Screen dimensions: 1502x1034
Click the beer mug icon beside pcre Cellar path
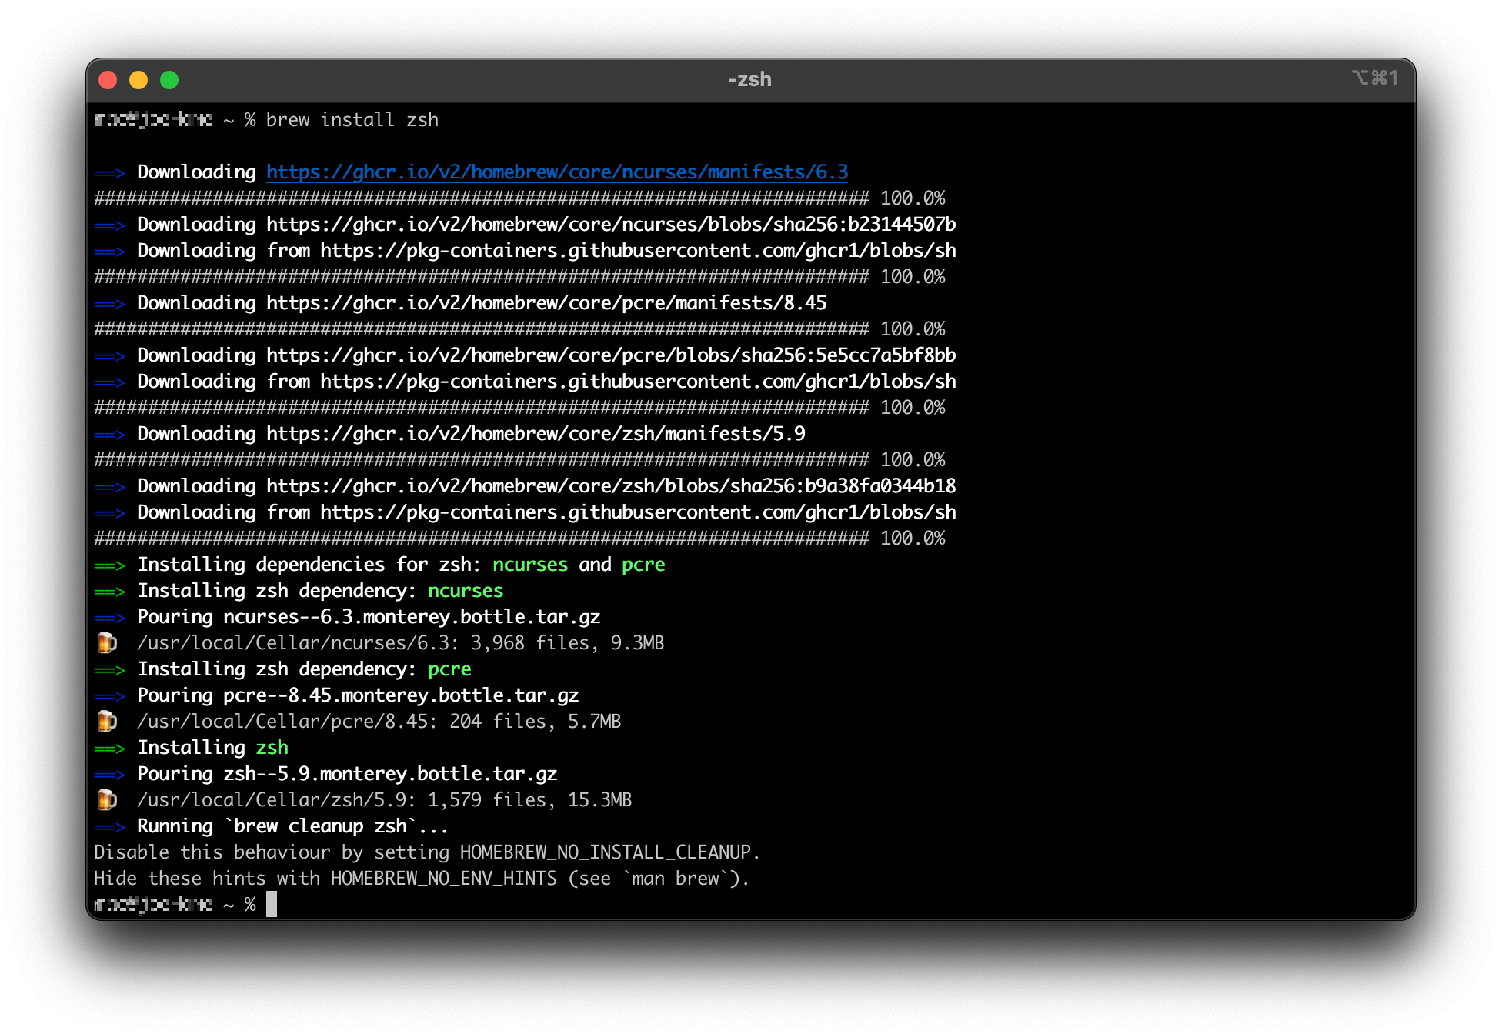click(x=107, y=721)
